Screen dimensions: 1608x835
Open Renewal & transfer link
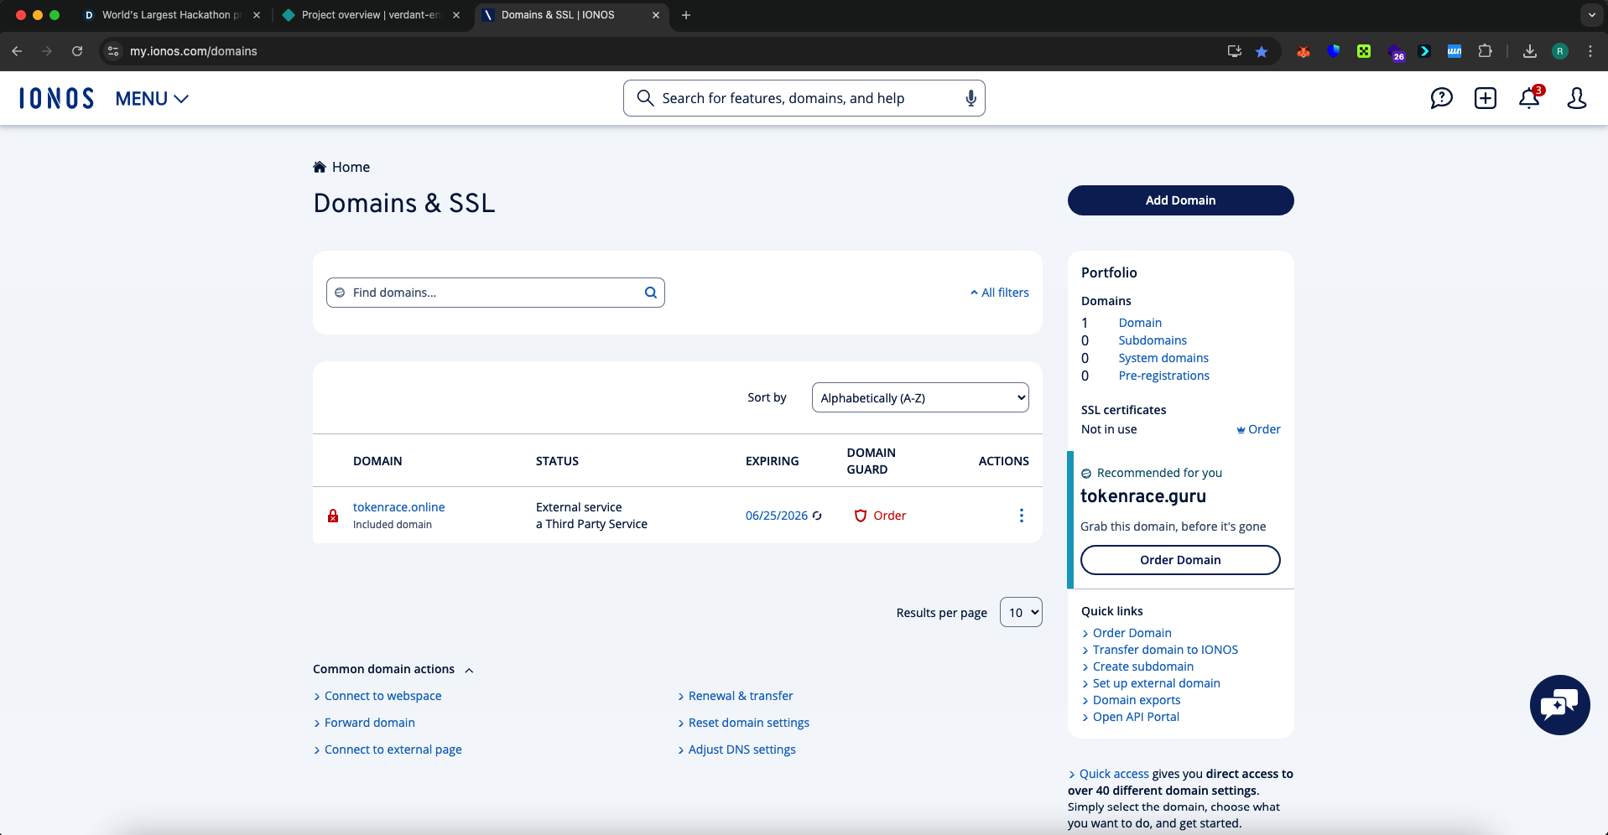click(x=741, y=696)
